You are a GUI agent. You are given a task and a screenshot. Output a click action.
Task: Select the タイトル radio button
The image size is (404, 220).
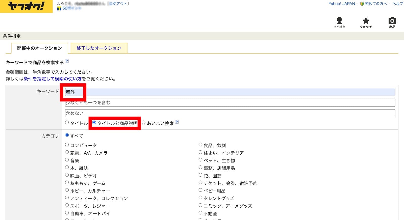(67, 123)
